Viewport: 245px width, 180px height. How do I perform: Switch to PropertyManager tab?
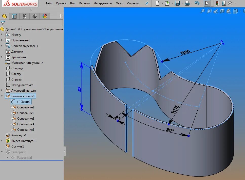(14, 16)
